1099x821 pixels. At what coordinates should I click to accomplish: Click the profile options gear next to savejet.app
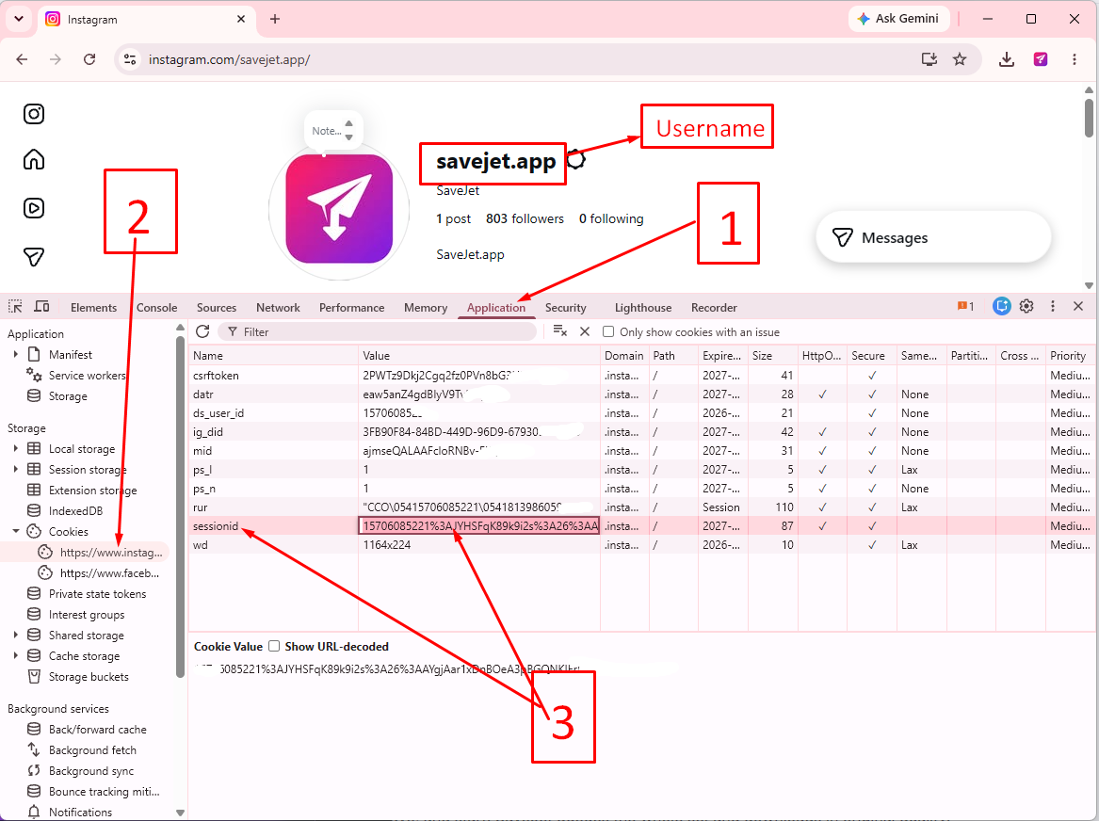(575, 160)
